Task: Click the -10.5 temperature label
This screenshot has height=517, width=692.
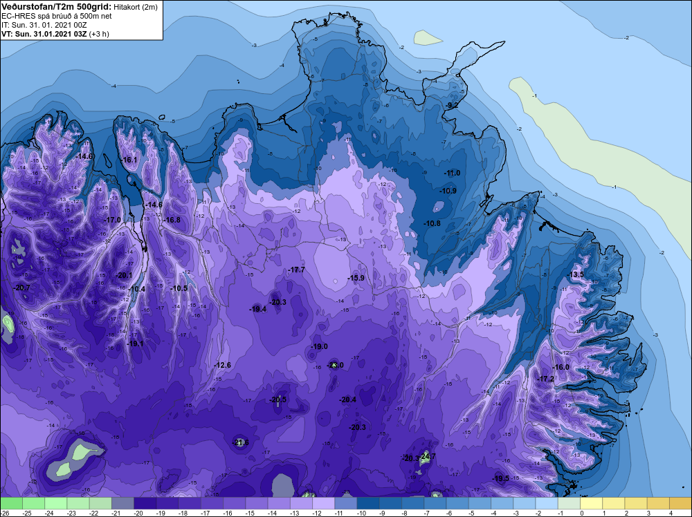Action: pyautogui.click(x=179, y=288)
